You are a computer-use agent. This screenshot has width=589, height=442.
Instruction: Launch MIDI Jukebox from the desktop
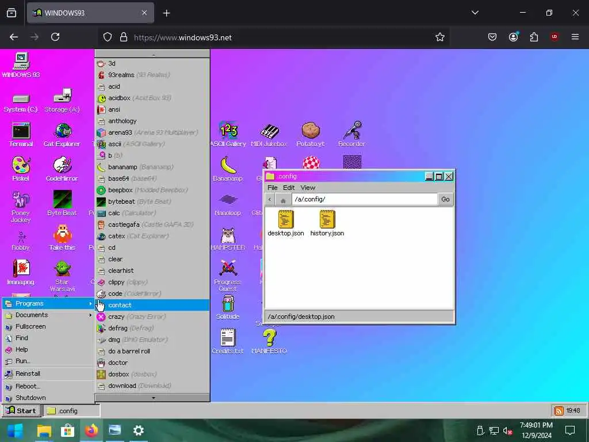point(269,135)
